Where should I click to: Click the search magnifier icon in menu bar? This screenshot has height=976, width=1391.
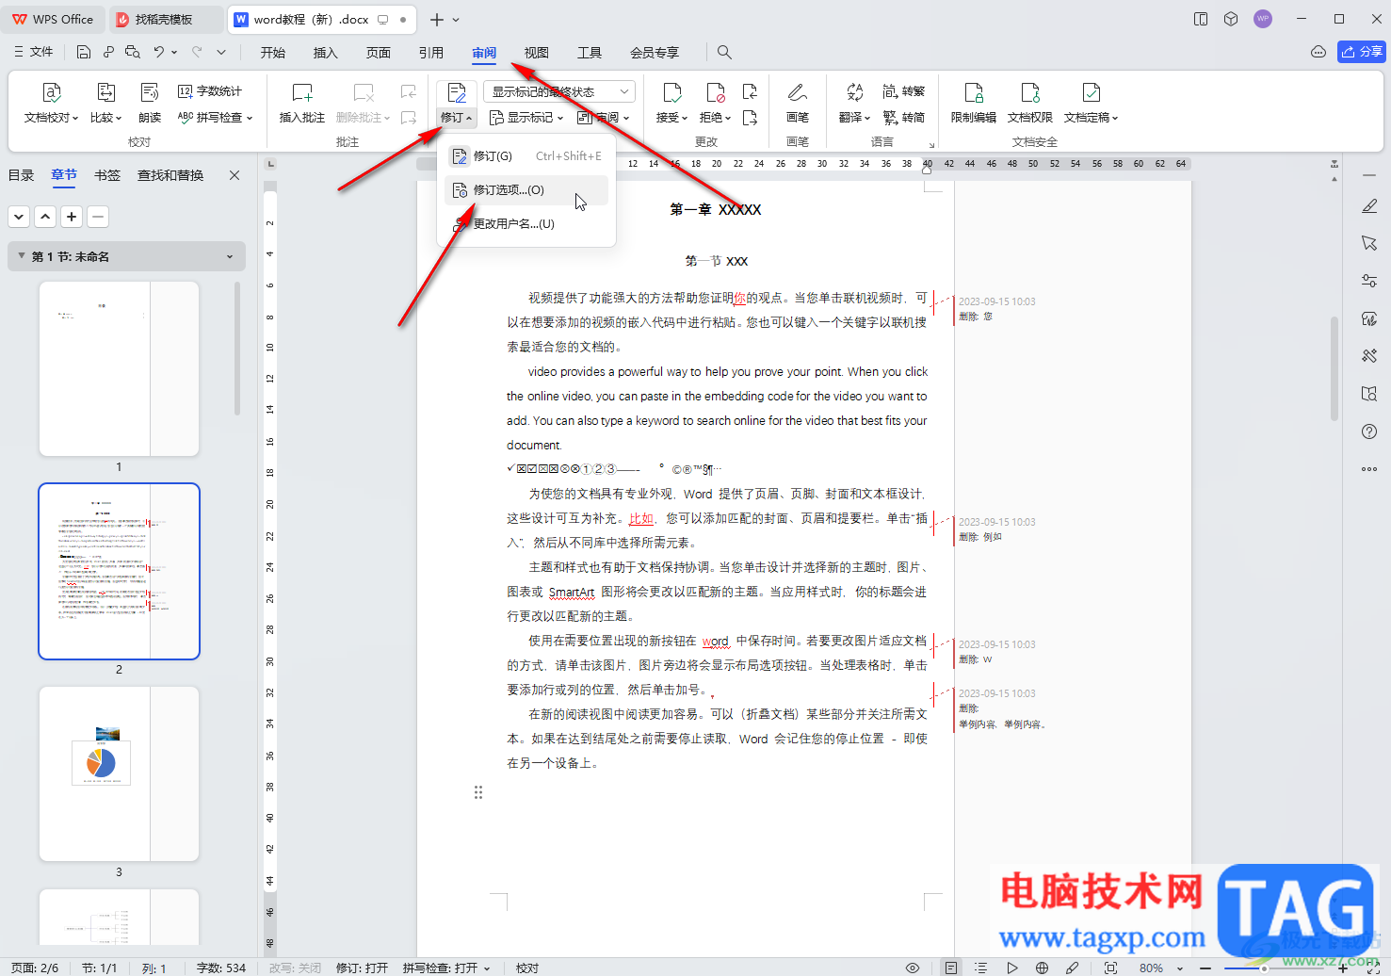click(724, 53)
